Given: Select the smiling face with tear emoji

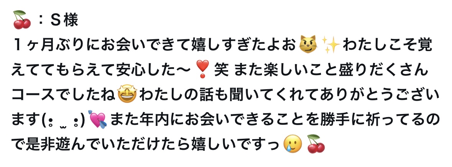Looking at the screenshot, I should [x=293, y=144].
